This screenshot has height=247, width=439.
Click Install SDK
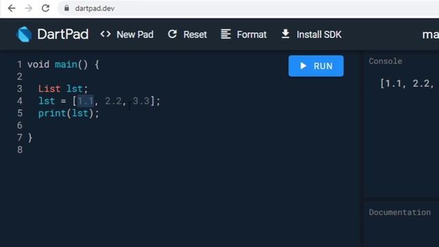[x=311, y=34]
